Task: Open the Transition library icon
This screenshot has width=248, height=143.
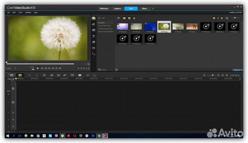Action: pyautogui.click(x=94, y=30)
